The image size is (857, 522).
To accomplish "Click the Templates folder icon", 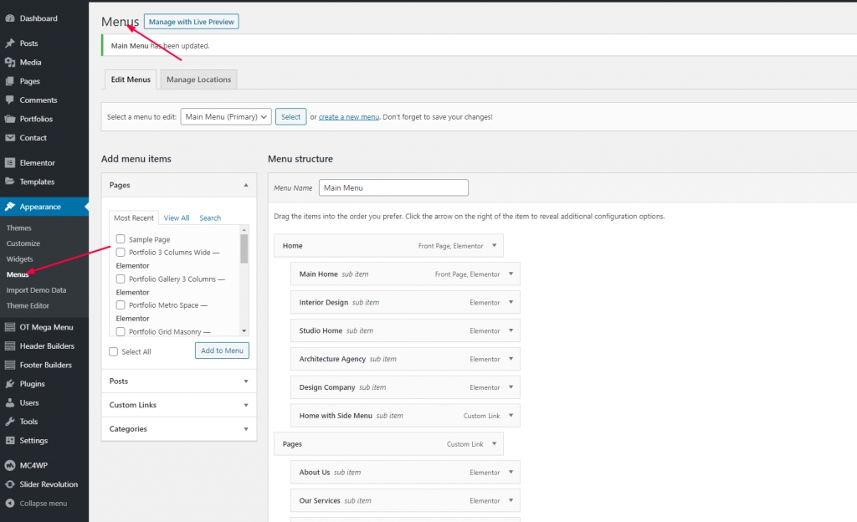I will point(10,182).
